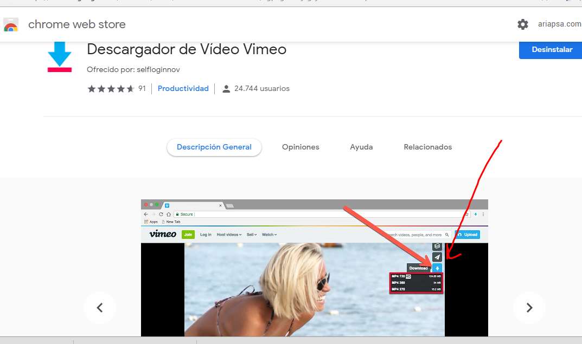
Task: Click the rating count 91
Action: click(x=142, y=89)
